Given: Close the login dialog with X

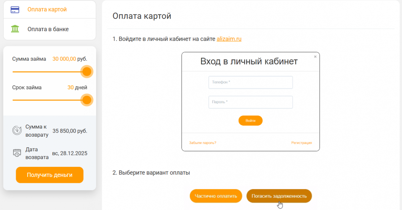Looking at the screenshot, I should click(x=315, y=57).
